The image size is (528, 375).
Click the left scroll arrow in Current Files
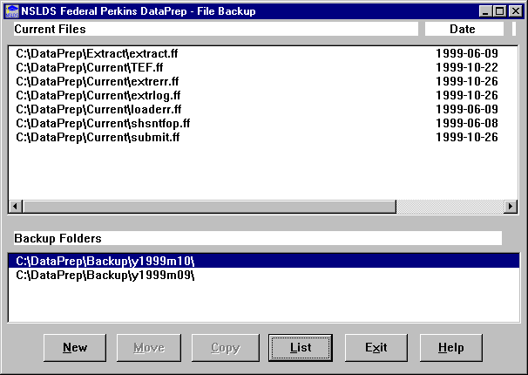16,206
